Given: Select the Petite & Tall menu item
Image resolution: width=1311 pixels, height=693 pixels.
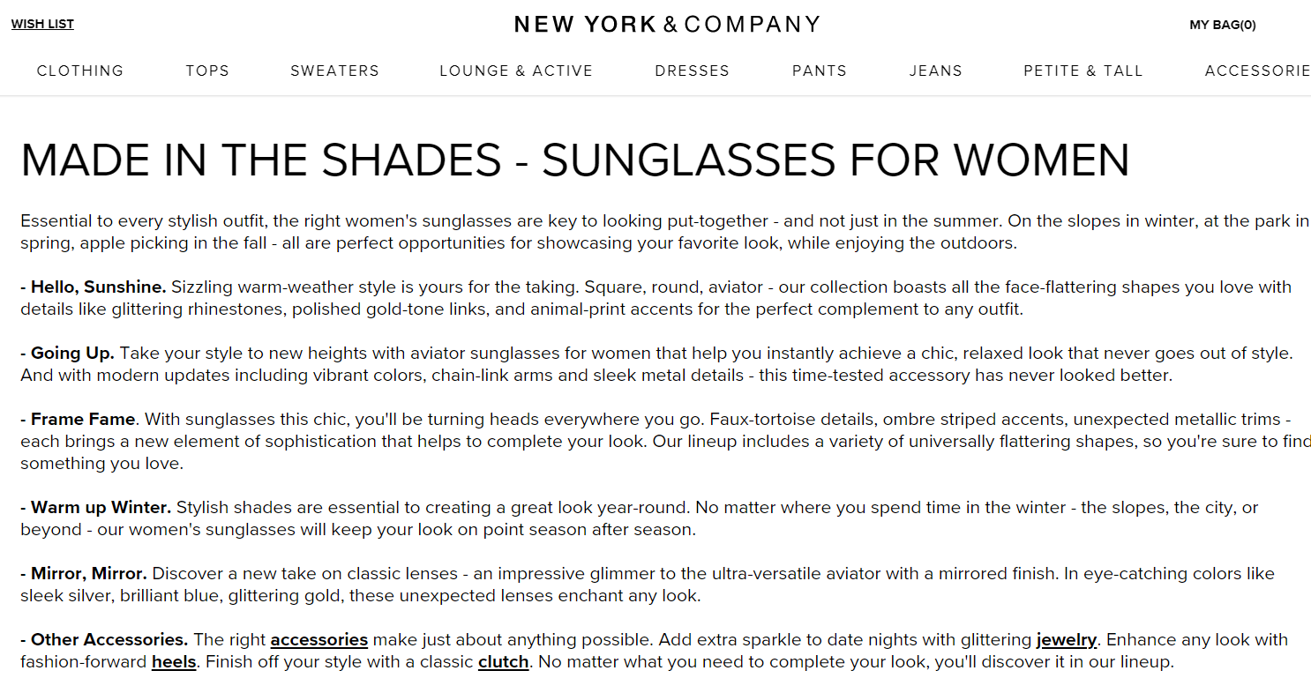Looking at the screenshot, I should (1083, 71).
